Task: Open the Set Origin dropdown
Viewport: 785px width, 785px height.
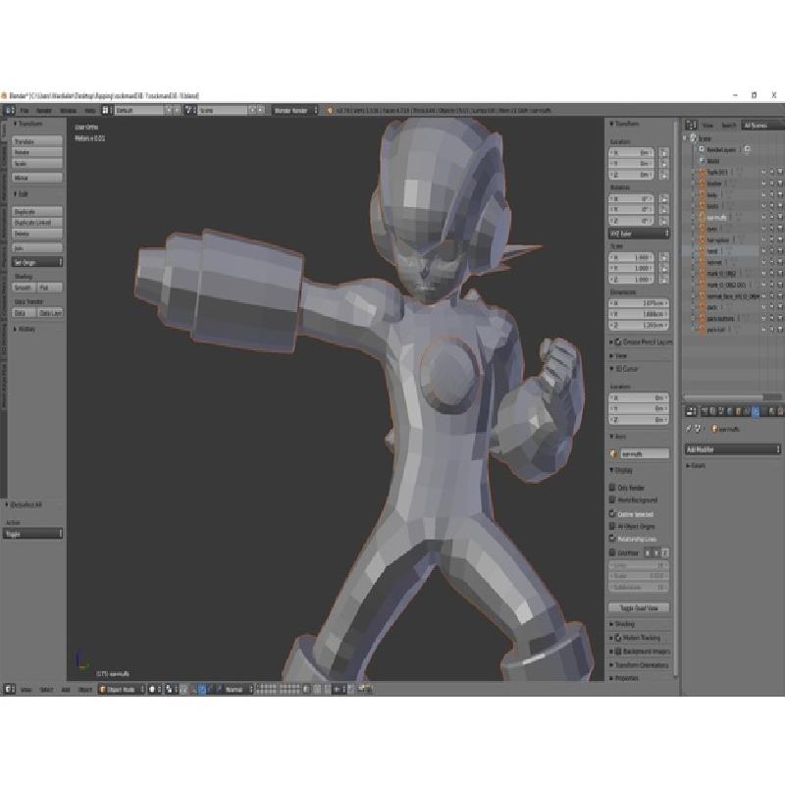Action: 38,262
